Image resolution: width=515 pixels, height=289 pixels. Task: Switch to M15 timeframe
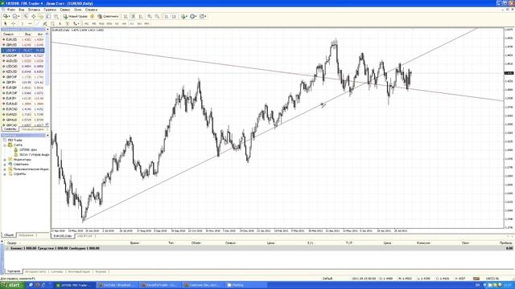(x=101, y=23)
